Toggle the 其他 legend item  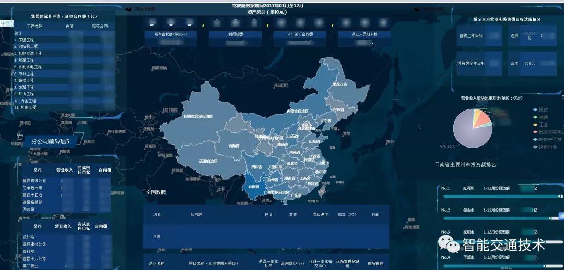(x=540, y=117)
